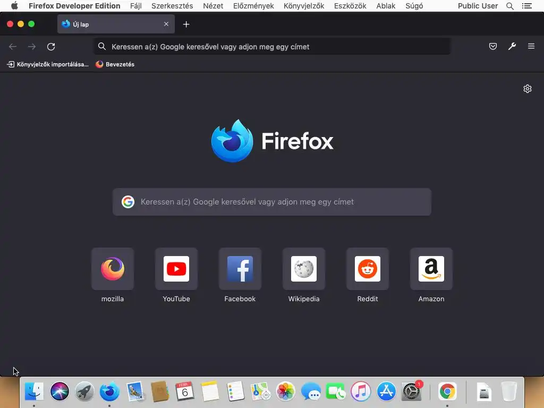Click the address bar magnifier icon

[101, 46]
